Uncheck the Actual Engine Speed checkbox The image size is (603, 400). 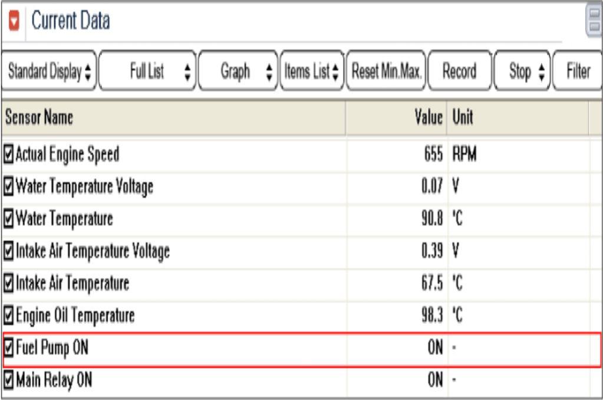coord(8,154)
